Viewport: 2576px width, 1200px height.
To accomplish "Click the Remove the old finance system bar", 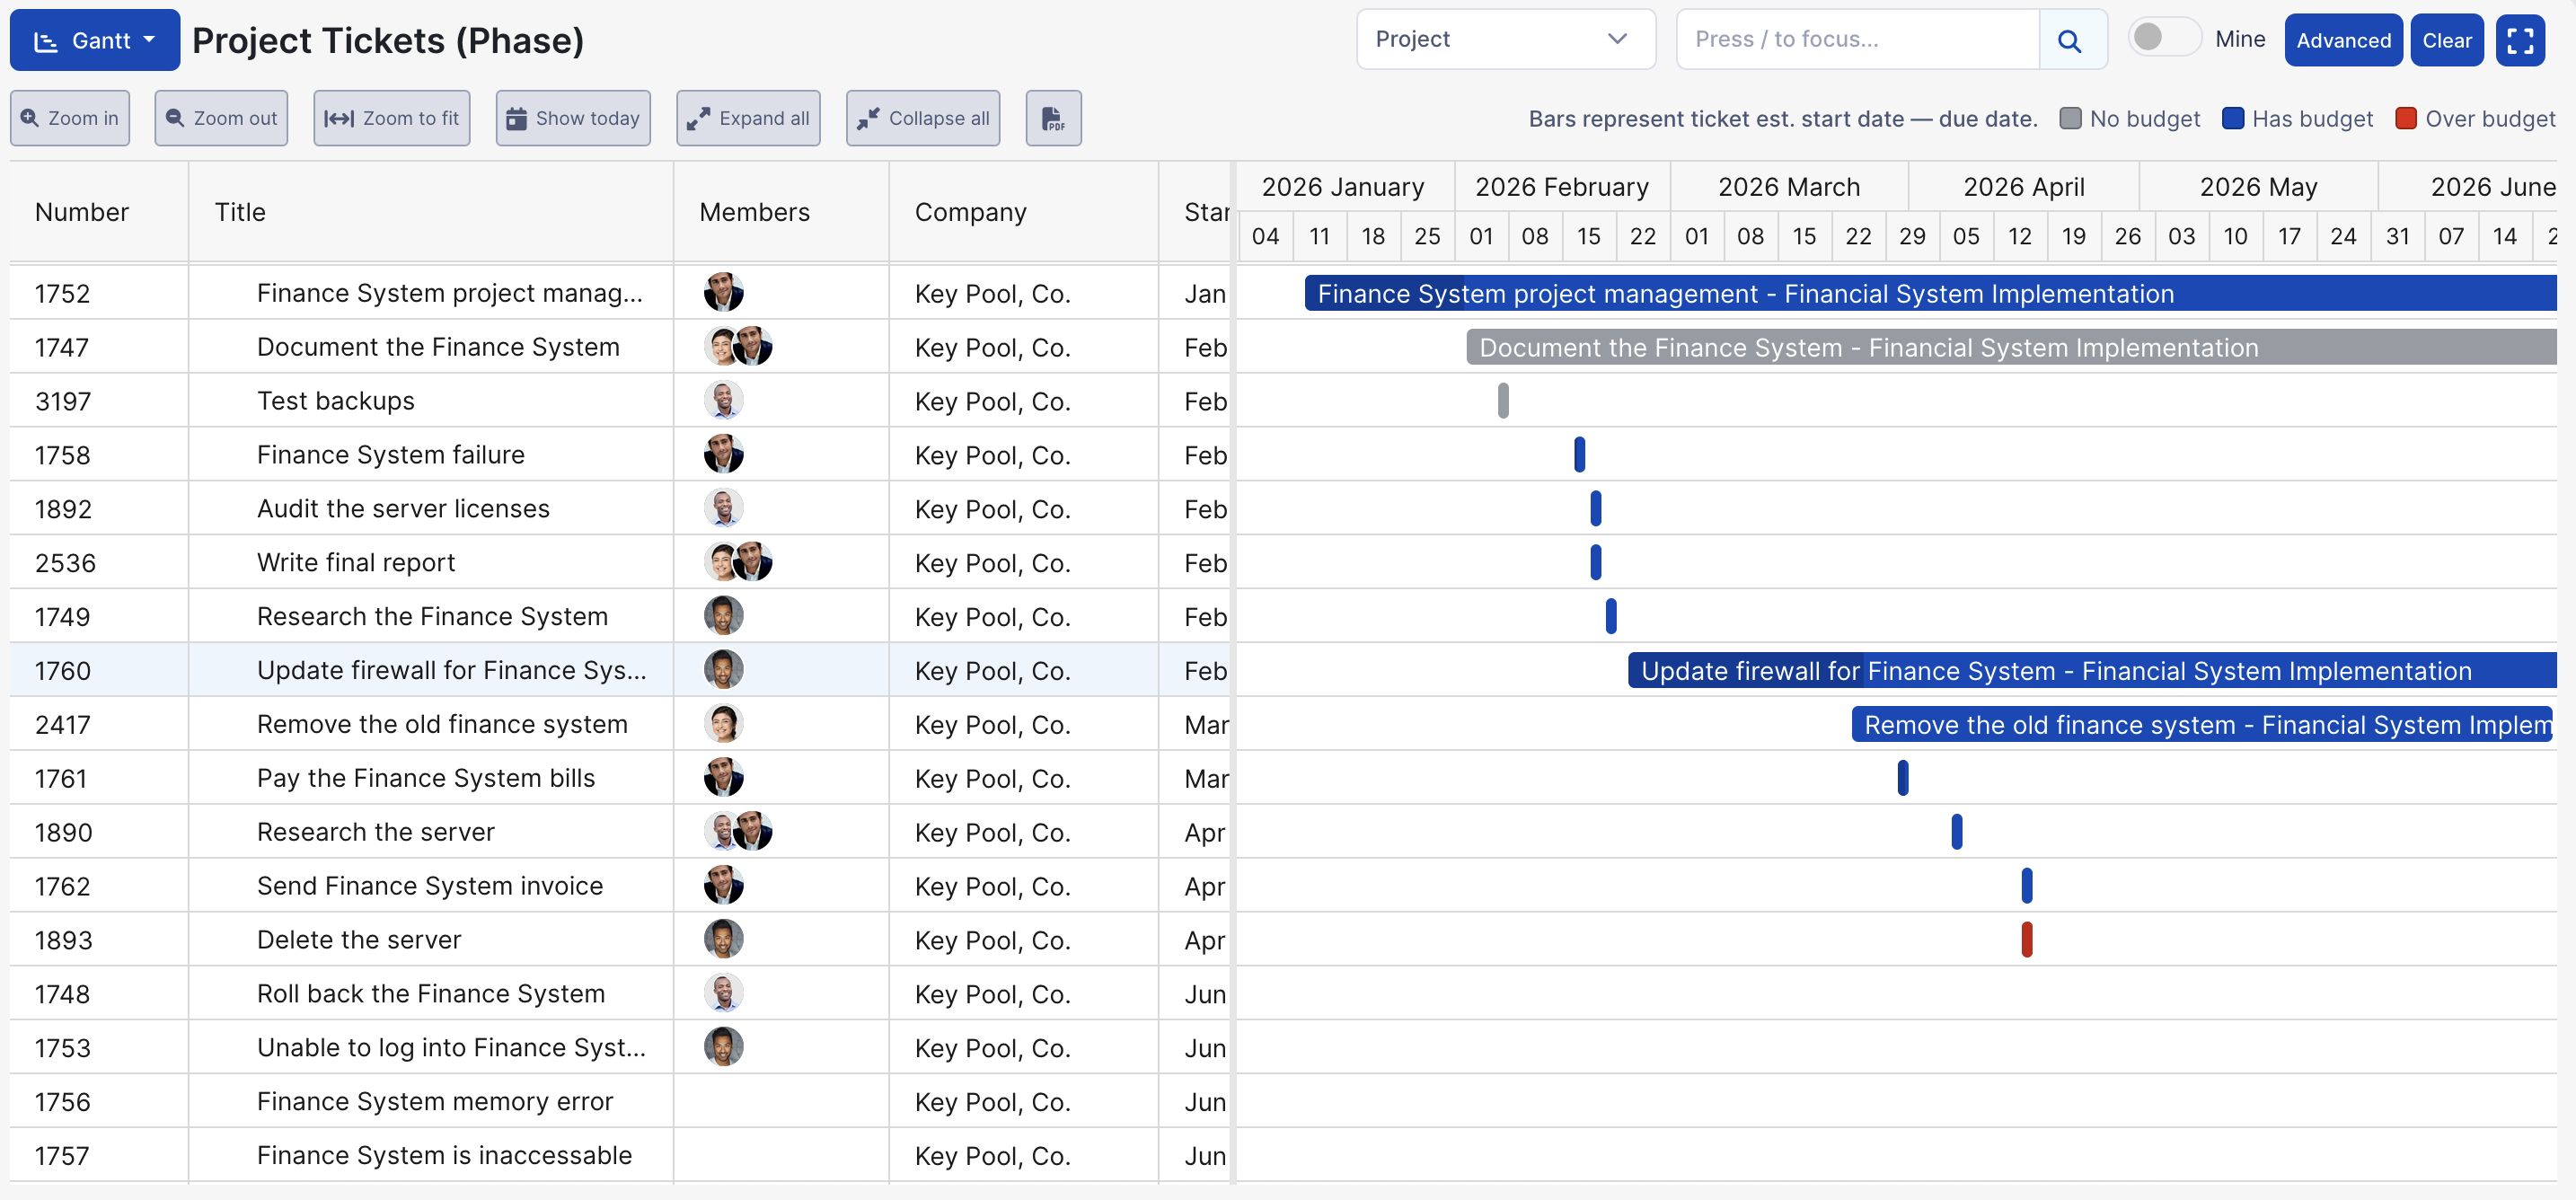I will [x=2203, y=724].
